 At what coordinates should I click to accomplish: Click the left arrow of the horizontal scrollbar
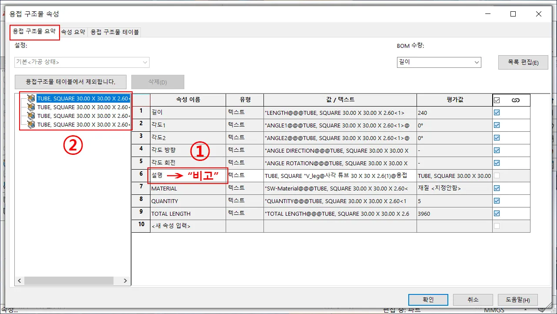point(19,281)
